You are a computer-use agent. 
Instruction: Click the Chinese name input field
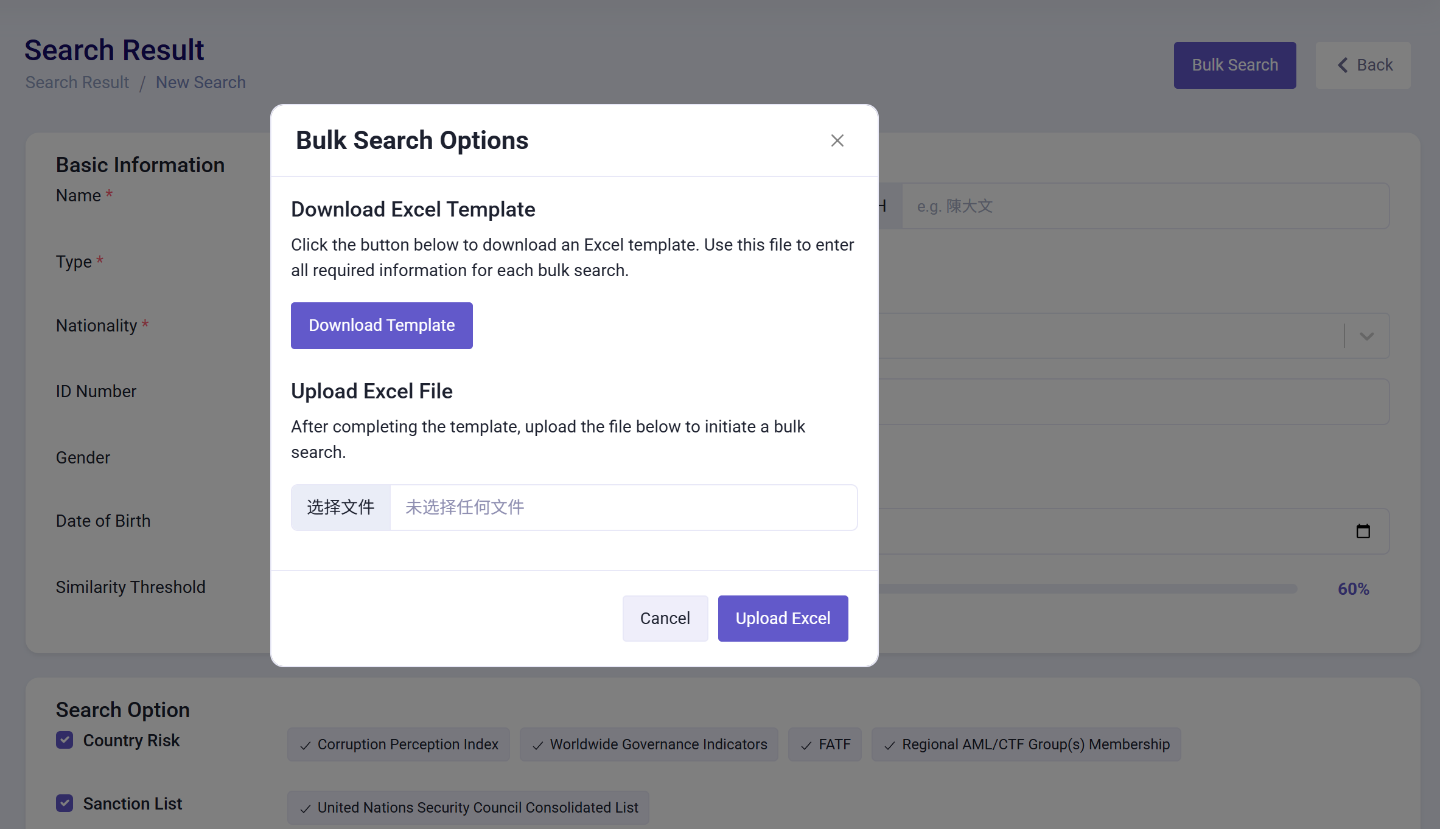[1145, 206]
